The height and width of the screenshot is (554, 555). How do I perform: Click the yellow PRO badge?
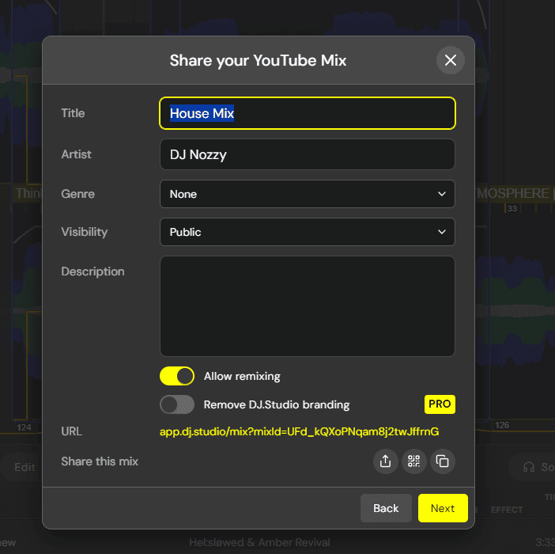tap(440, 404)
